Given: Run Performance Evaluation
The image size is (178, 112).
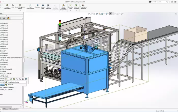Looking at the screenshot, I should point(83,7).
